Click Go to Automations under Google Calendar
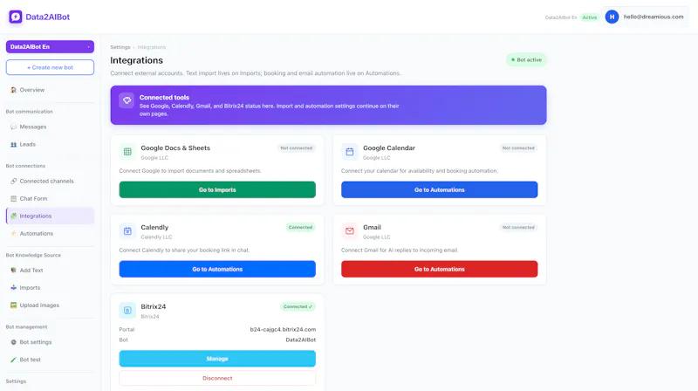The height and width of the screenshot is (391, 698). pos(440,189)
